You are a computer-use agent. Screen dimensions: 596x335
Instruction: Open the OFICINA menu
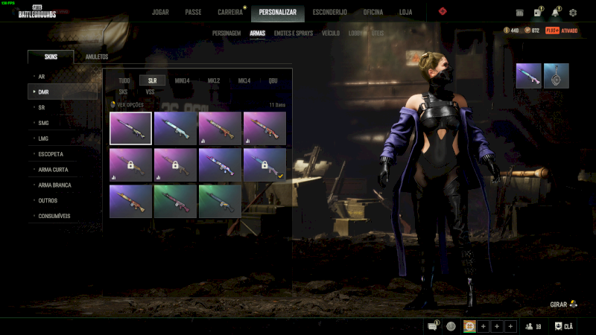coord(373,12)
